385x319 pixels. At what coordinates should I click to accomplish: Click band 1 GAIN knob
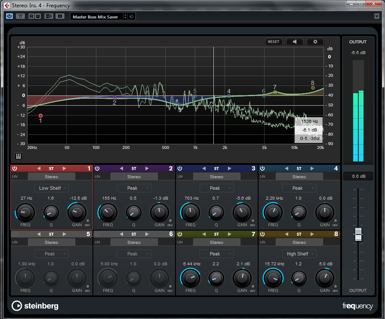(x=77, y=212)
